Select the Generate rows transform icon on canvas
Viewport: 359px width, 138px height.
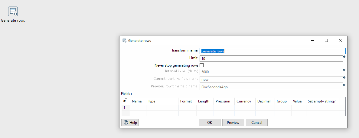(x=13, y=11)
